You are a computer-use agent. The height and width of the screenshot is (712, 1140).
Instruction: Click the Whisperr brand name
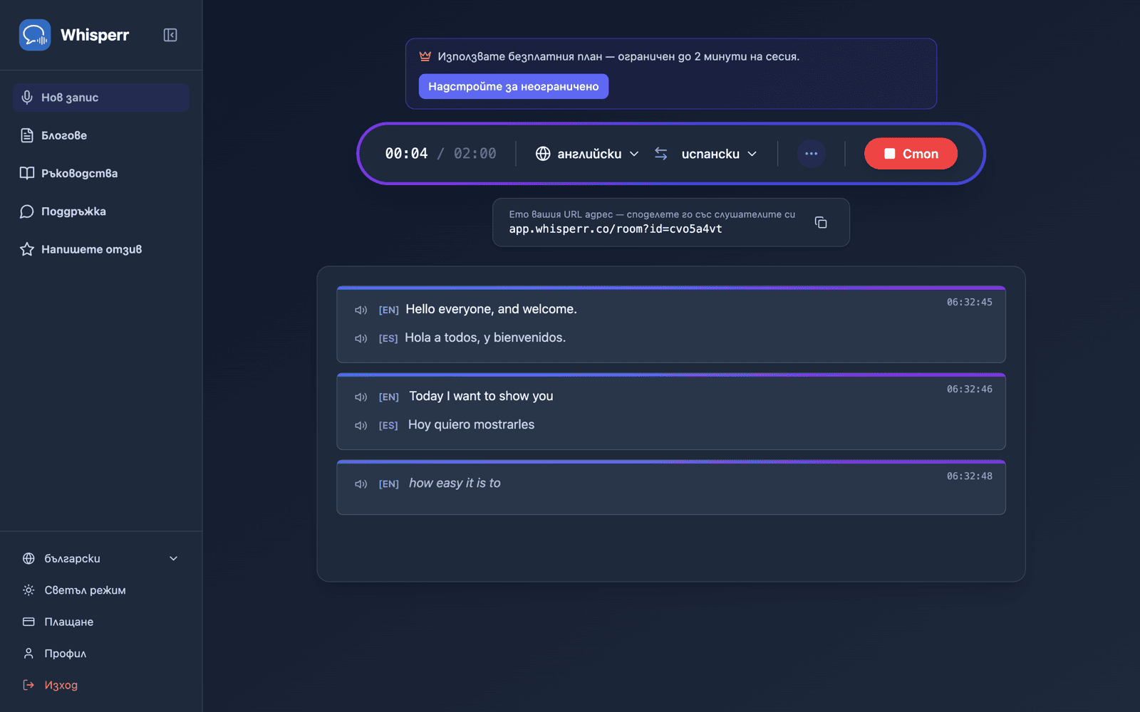point(95,35)
